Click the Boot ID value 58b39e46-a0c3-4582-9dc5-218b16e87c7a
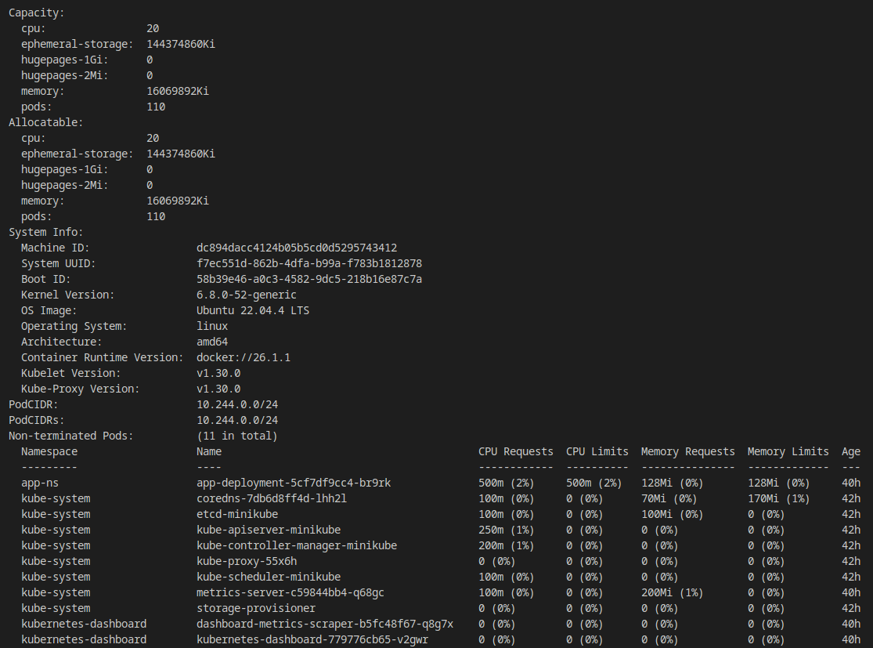The width and height of the screenshot is (873, 648). pos(309,279)
